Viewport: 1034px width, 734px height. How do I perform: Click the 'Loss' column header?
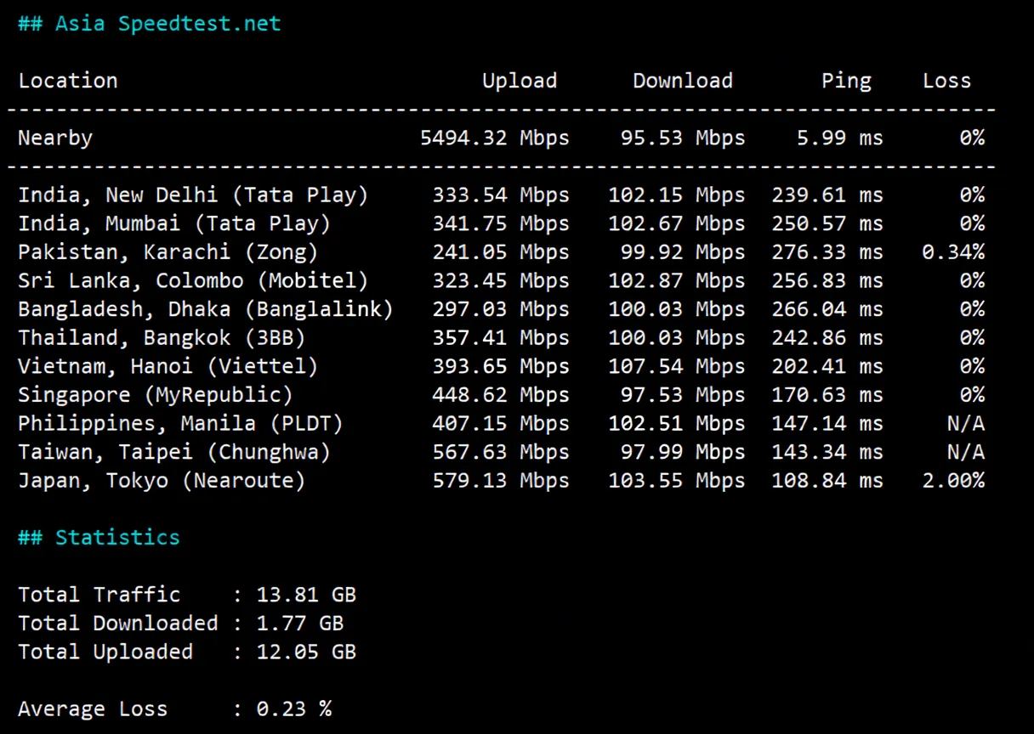pos(946,81)
